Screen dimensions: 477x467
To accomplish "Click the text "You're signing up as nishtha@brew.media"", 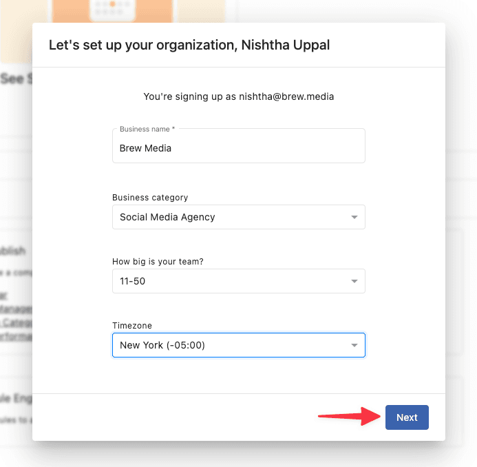I will [238, 96].
